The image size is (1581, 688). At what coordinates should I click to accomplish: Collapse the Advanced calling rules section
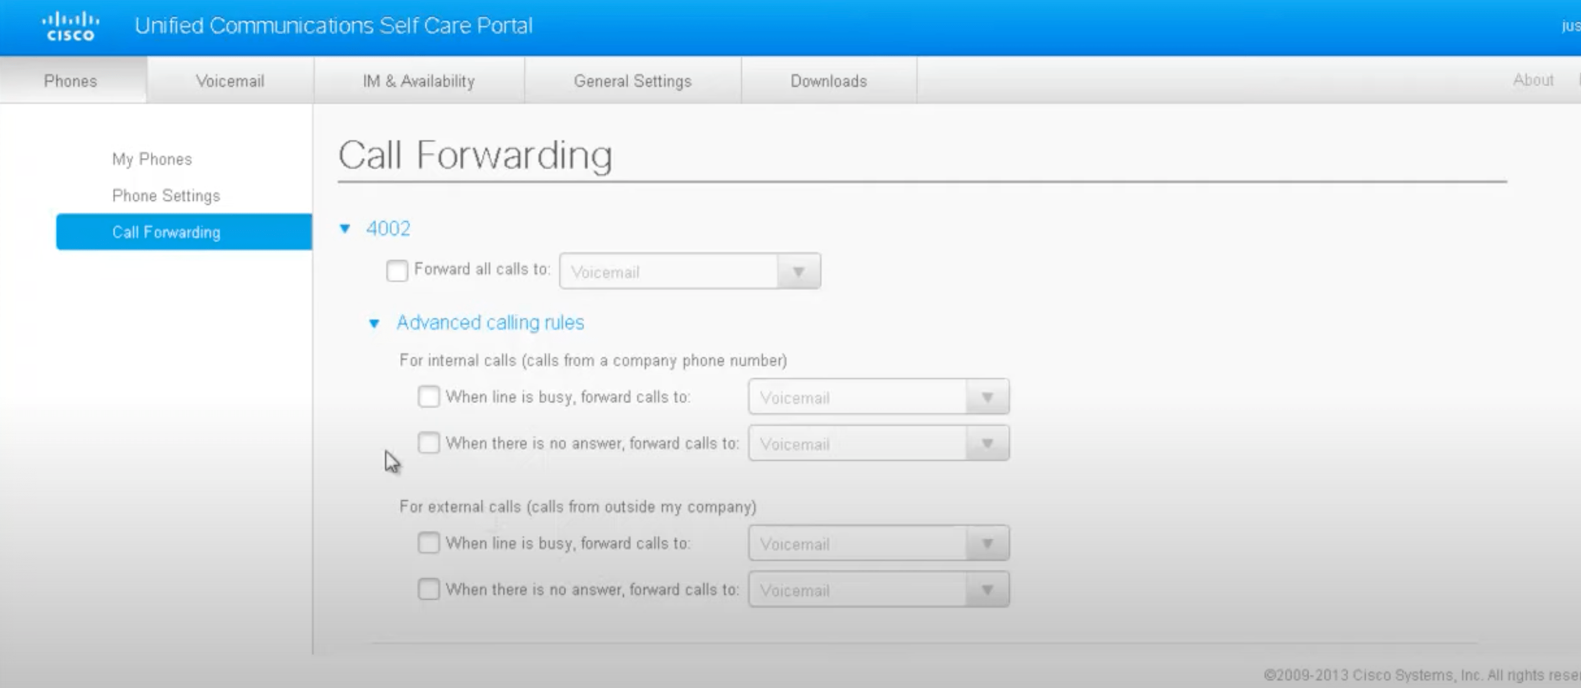click(375, 323)
